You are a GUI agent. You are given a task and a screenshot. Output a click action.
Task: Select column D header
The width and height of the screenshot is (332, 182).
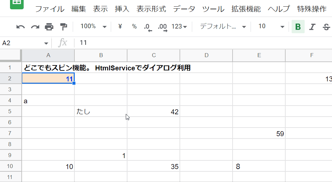[207, 55]
